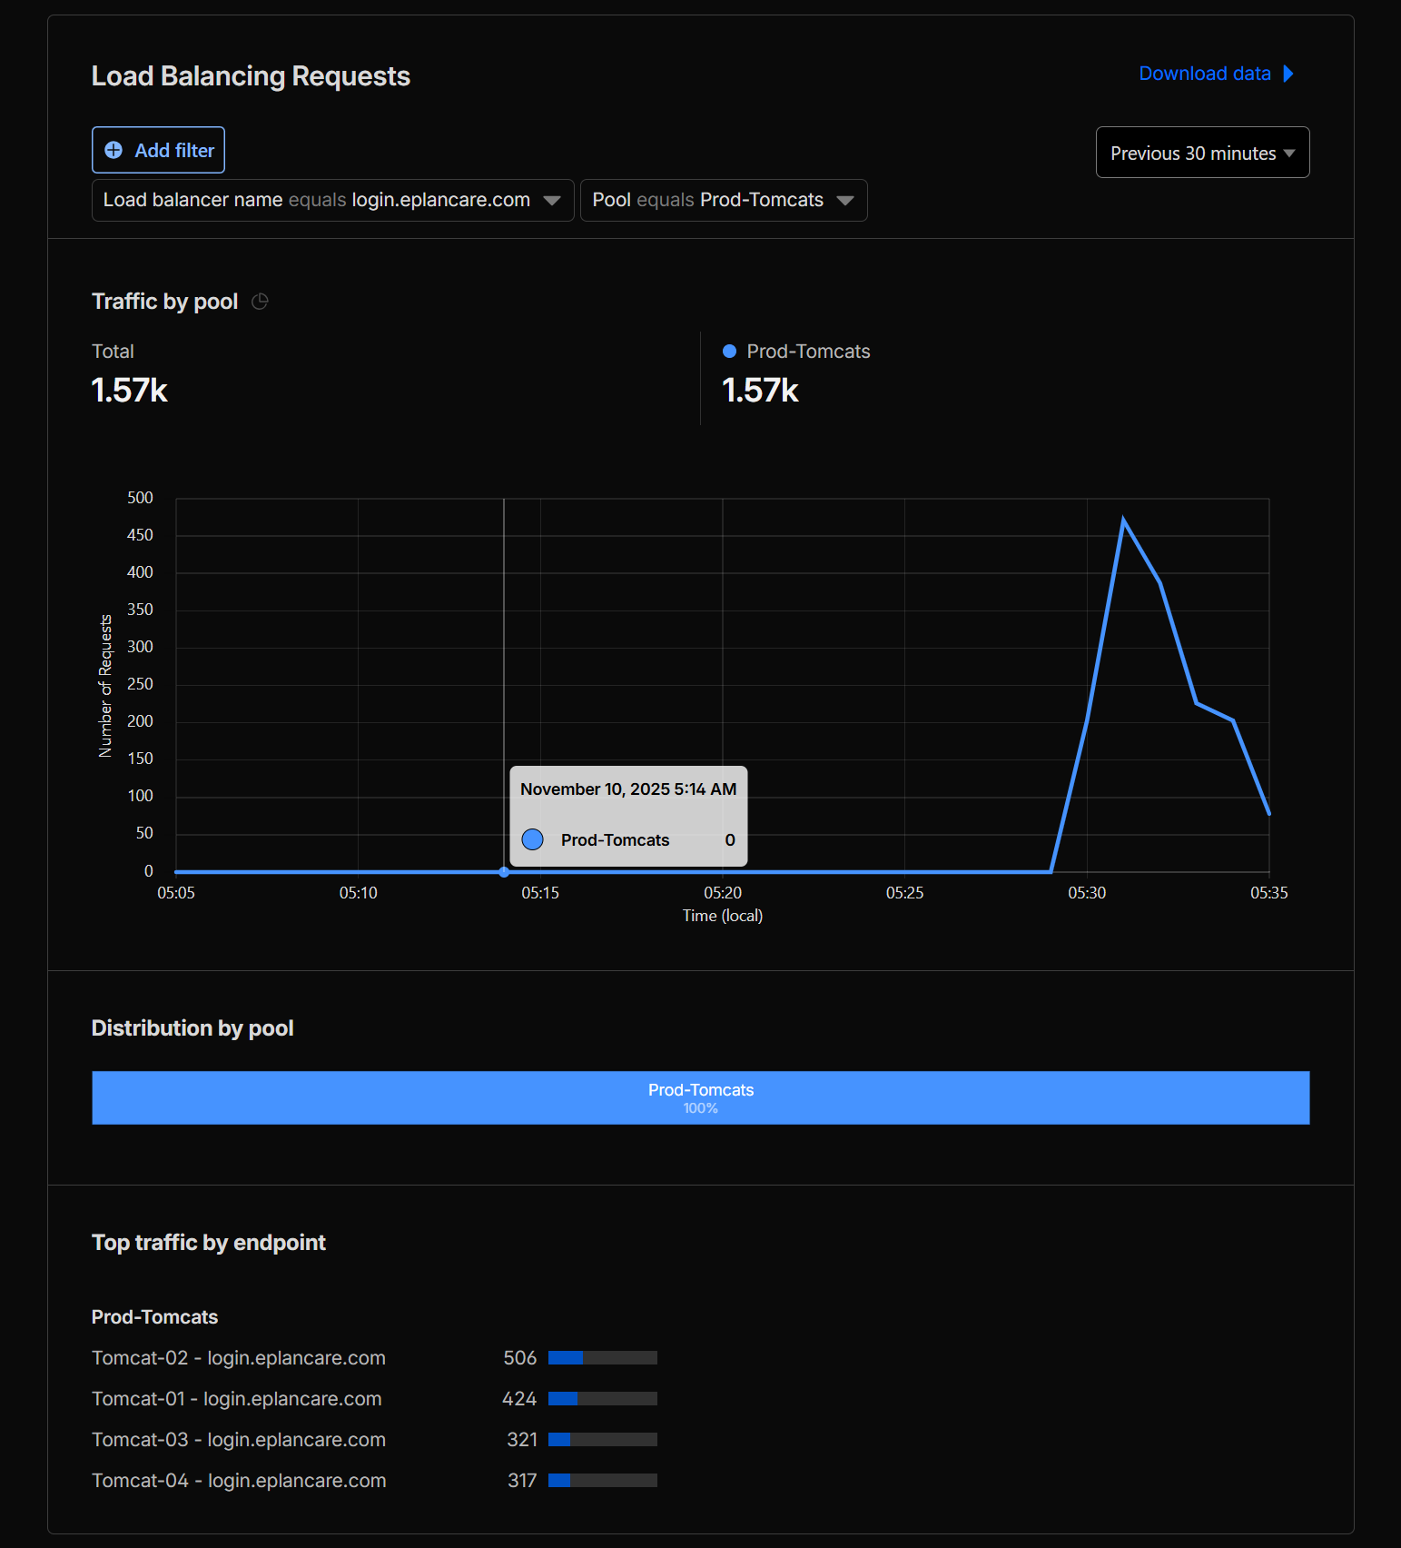Viewport: 1401px width, 1548px height.
Task: Click the Tomcat-02 traffic bar
Action: [x=603, y=1357]
